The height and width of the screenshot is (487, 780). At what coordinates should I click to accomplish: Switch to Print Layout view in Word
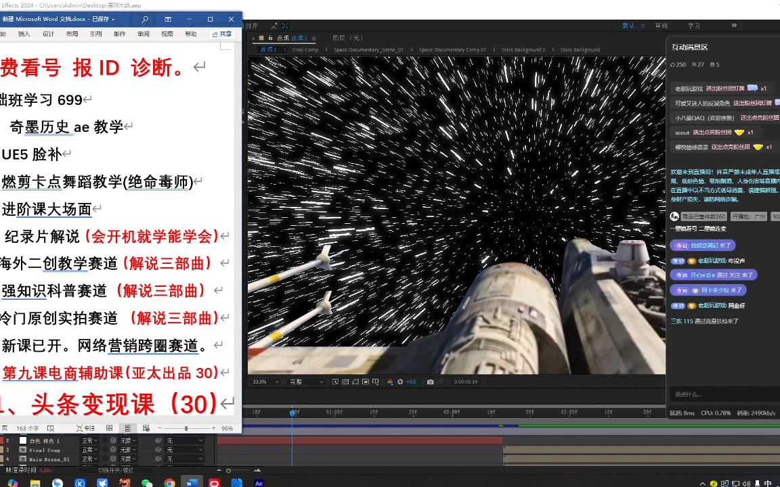(128, 428)
